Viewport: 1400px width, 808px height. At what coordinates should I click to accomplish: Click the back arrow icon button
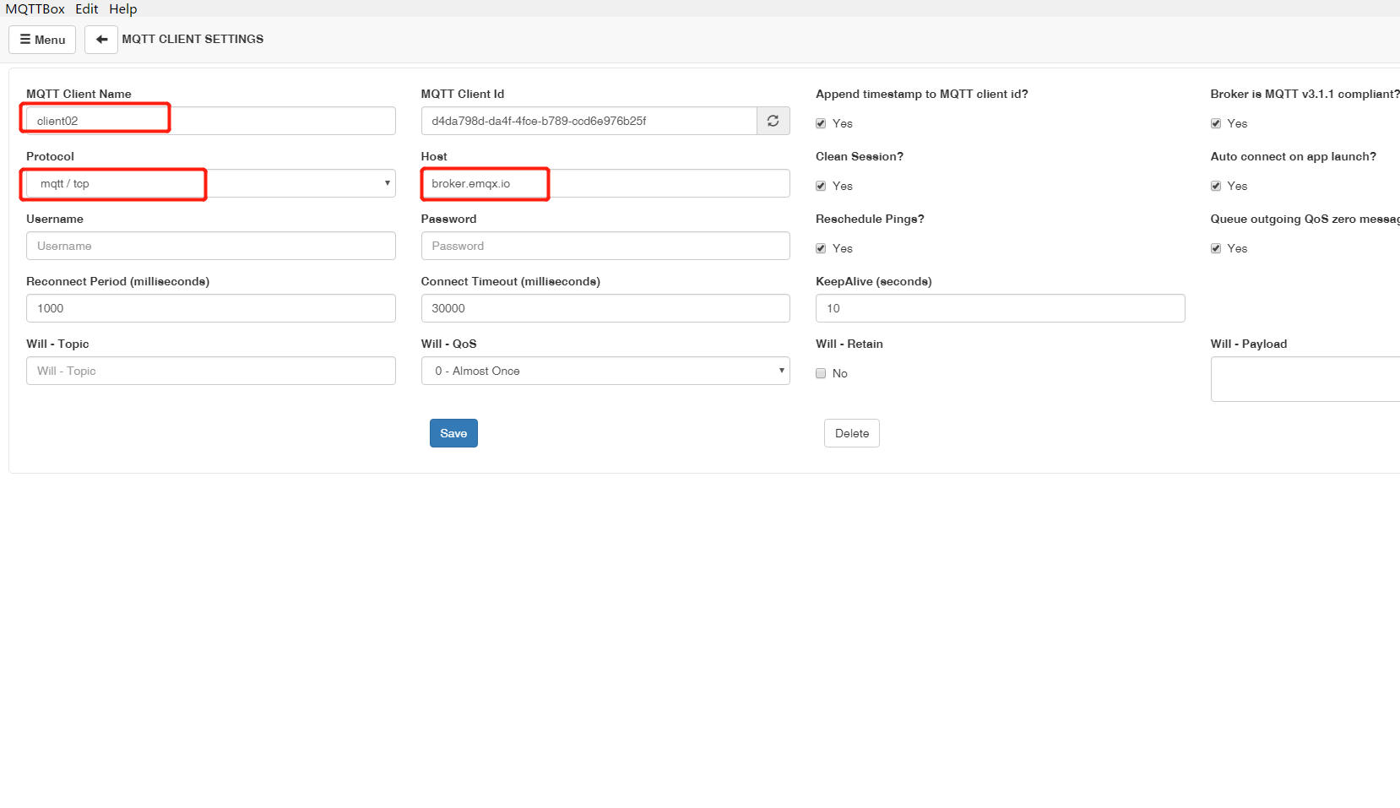click(101, 40)
